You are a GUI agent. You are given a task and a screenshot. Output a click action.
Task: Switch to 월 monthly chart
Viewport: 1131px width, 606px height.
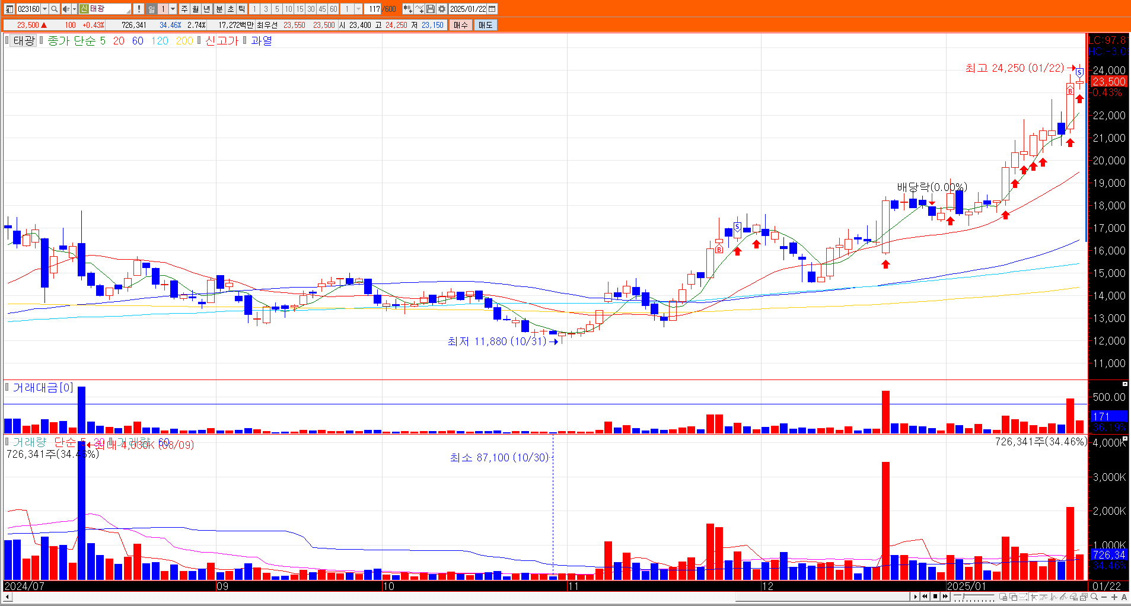[196, 9]
